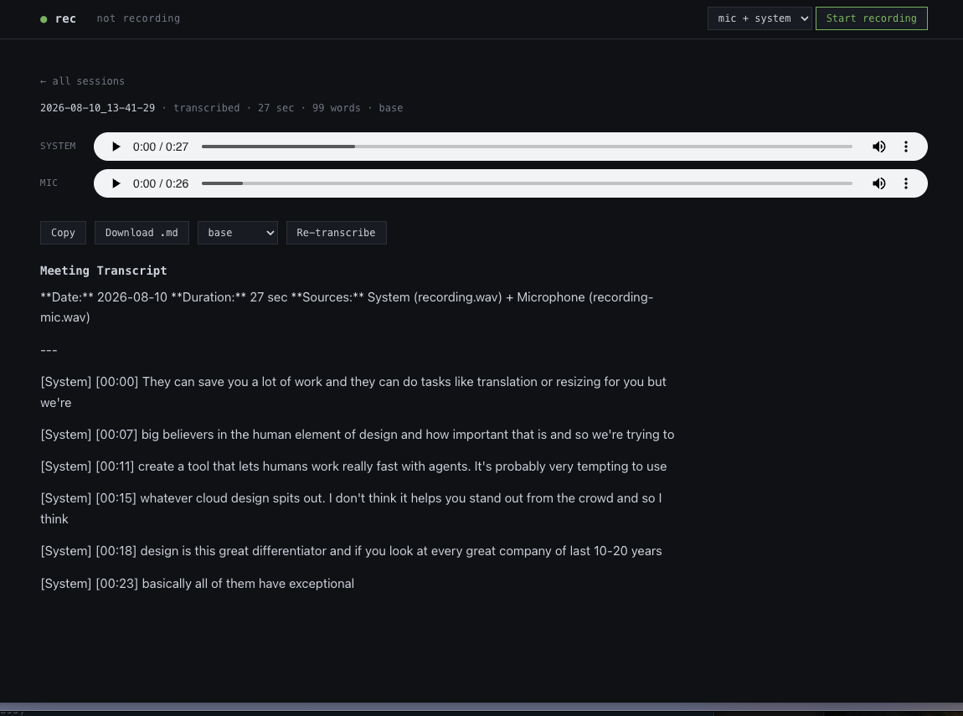963x716 pixels.
Task: Click the rec app title
Action: [65, 19]
